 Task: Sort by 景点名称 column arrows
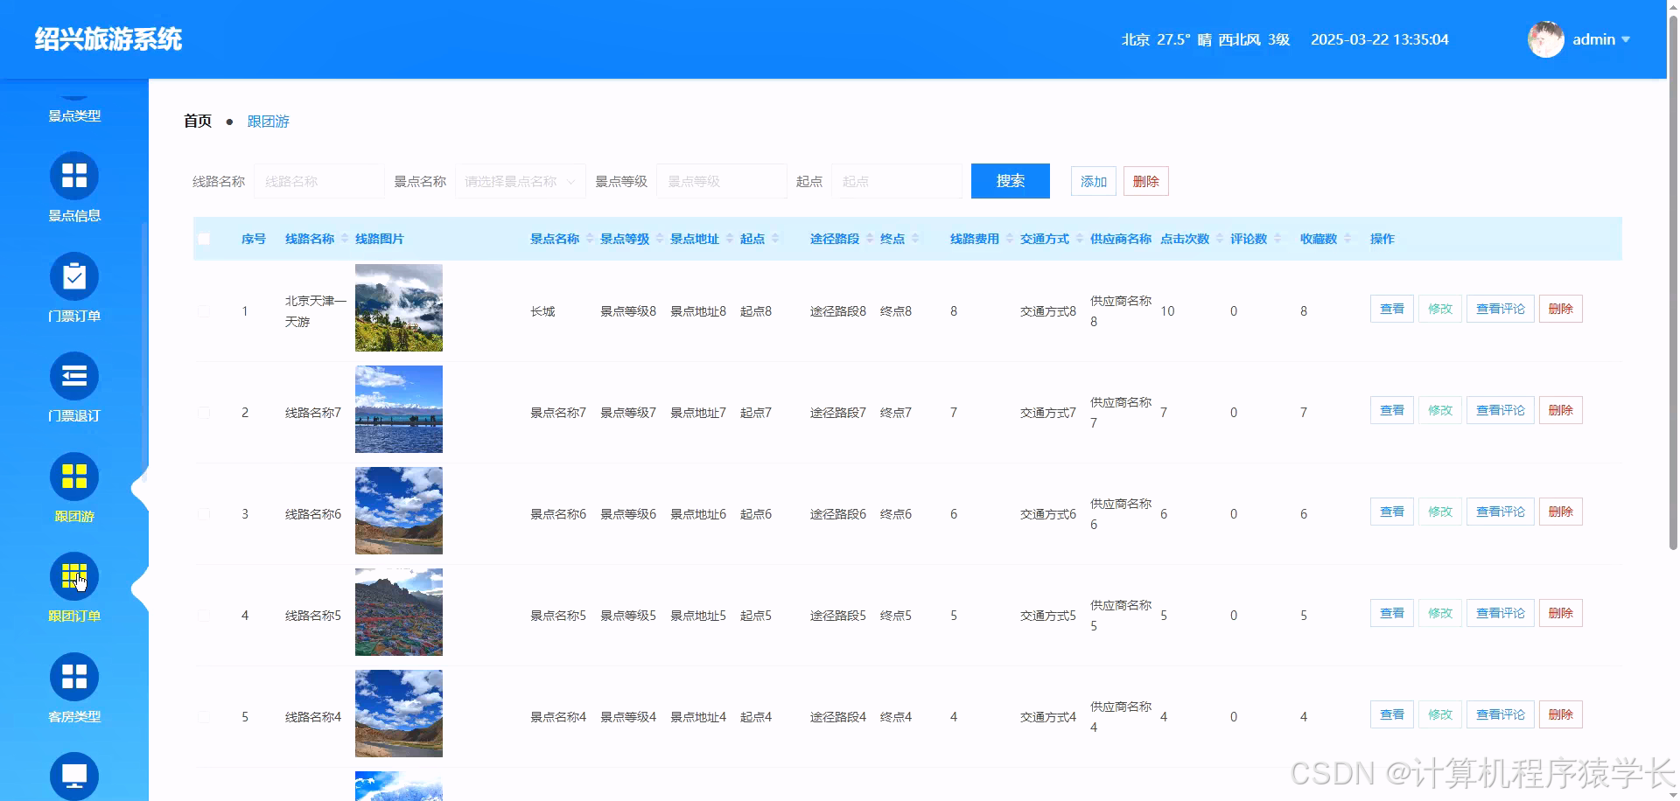point(590,239)
